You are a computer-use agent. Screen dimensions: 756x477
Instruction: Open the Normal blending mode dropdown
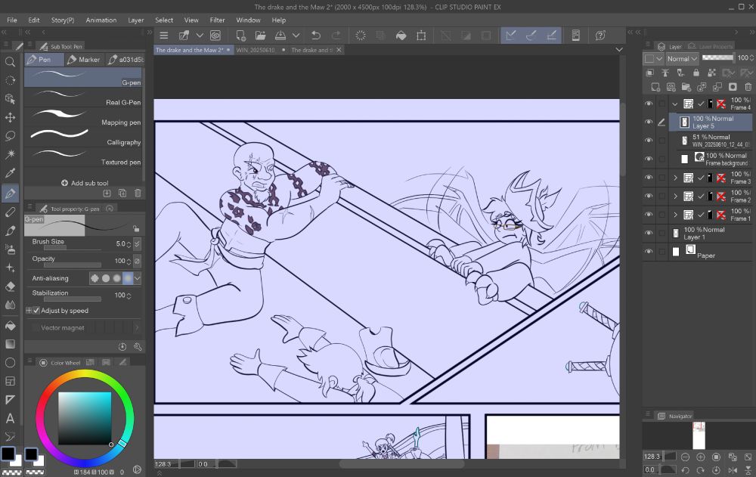(x=681, y=58)
